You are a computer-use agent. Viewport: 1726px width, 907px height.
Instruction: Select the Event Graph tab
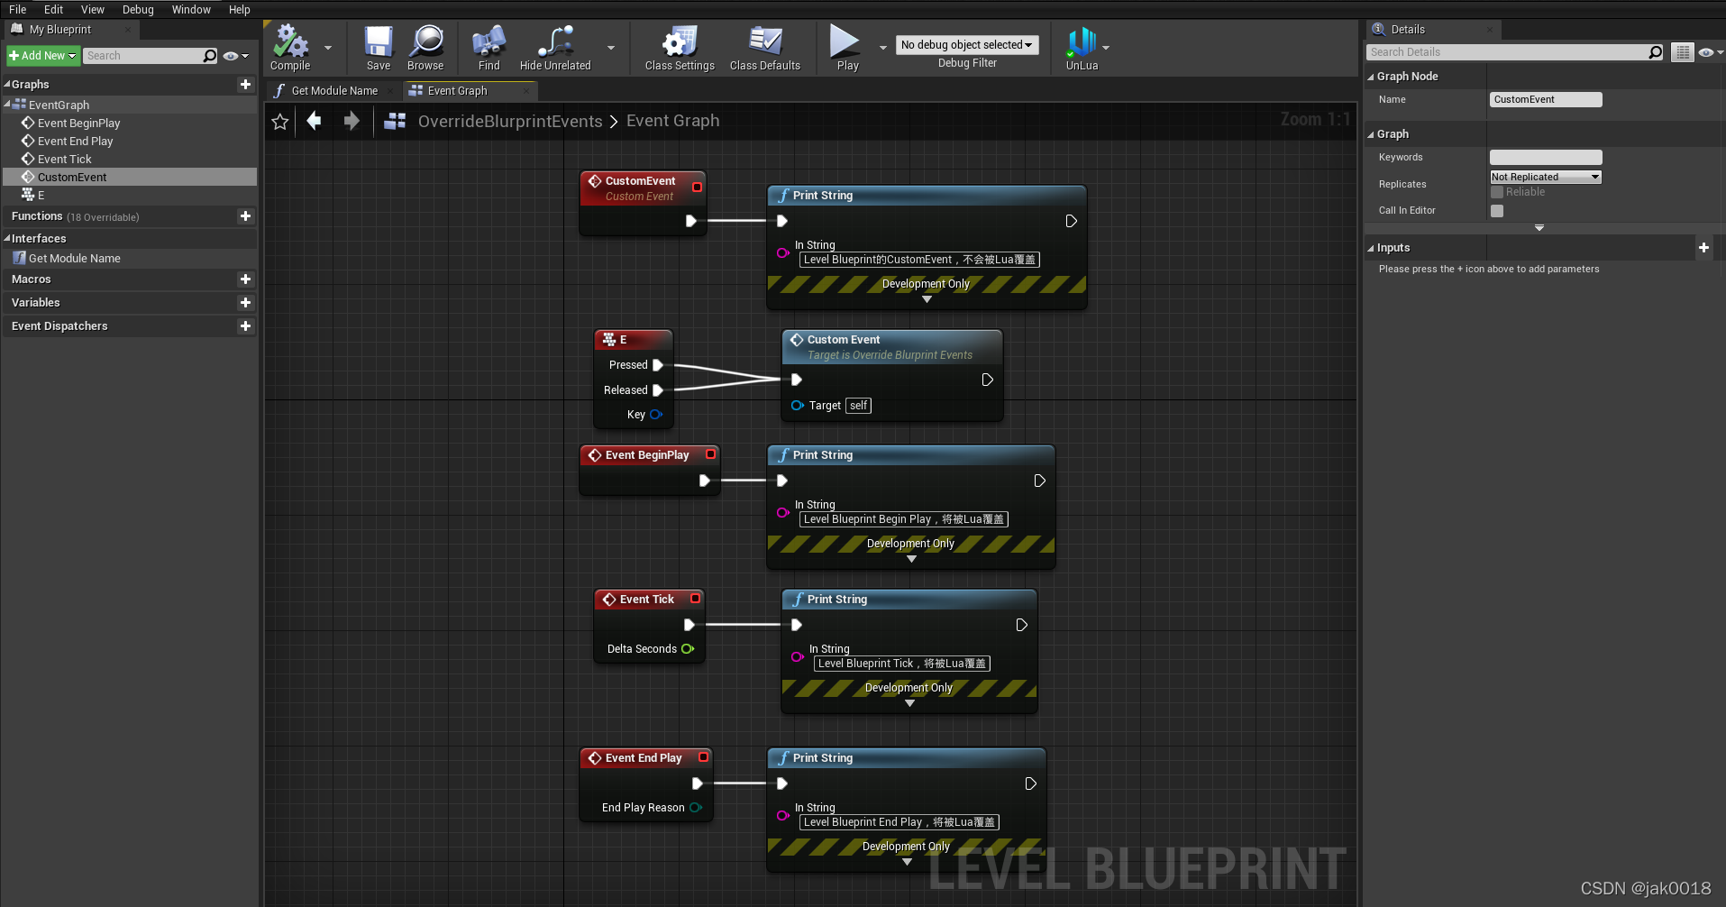(x=458, y=91)
